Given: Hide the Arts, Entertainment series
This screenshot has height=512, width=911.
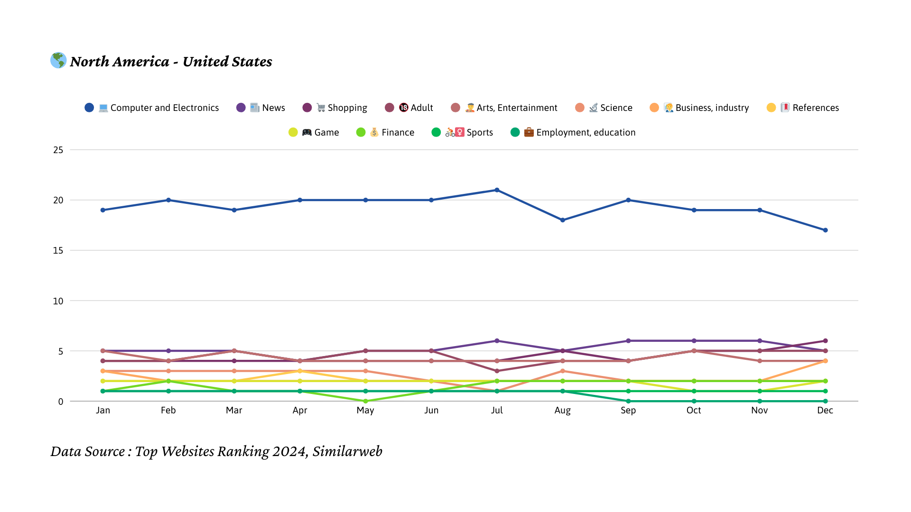Looking at the screenshot, I should coord(517,108).
